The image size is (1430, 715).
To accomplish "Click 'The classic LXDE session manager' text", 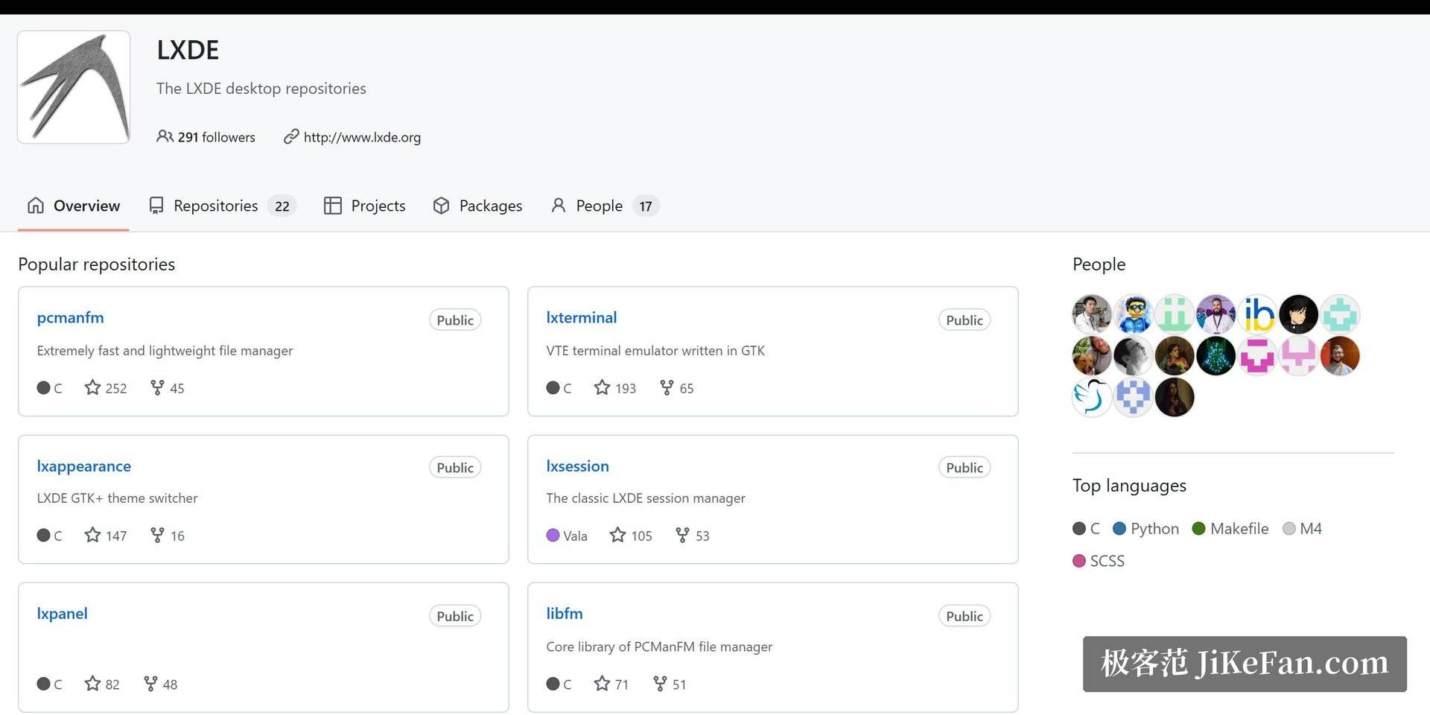I will (x=646, y=498).
